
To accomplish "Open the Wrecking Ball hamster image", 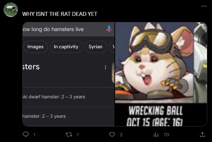I will 161,74.
